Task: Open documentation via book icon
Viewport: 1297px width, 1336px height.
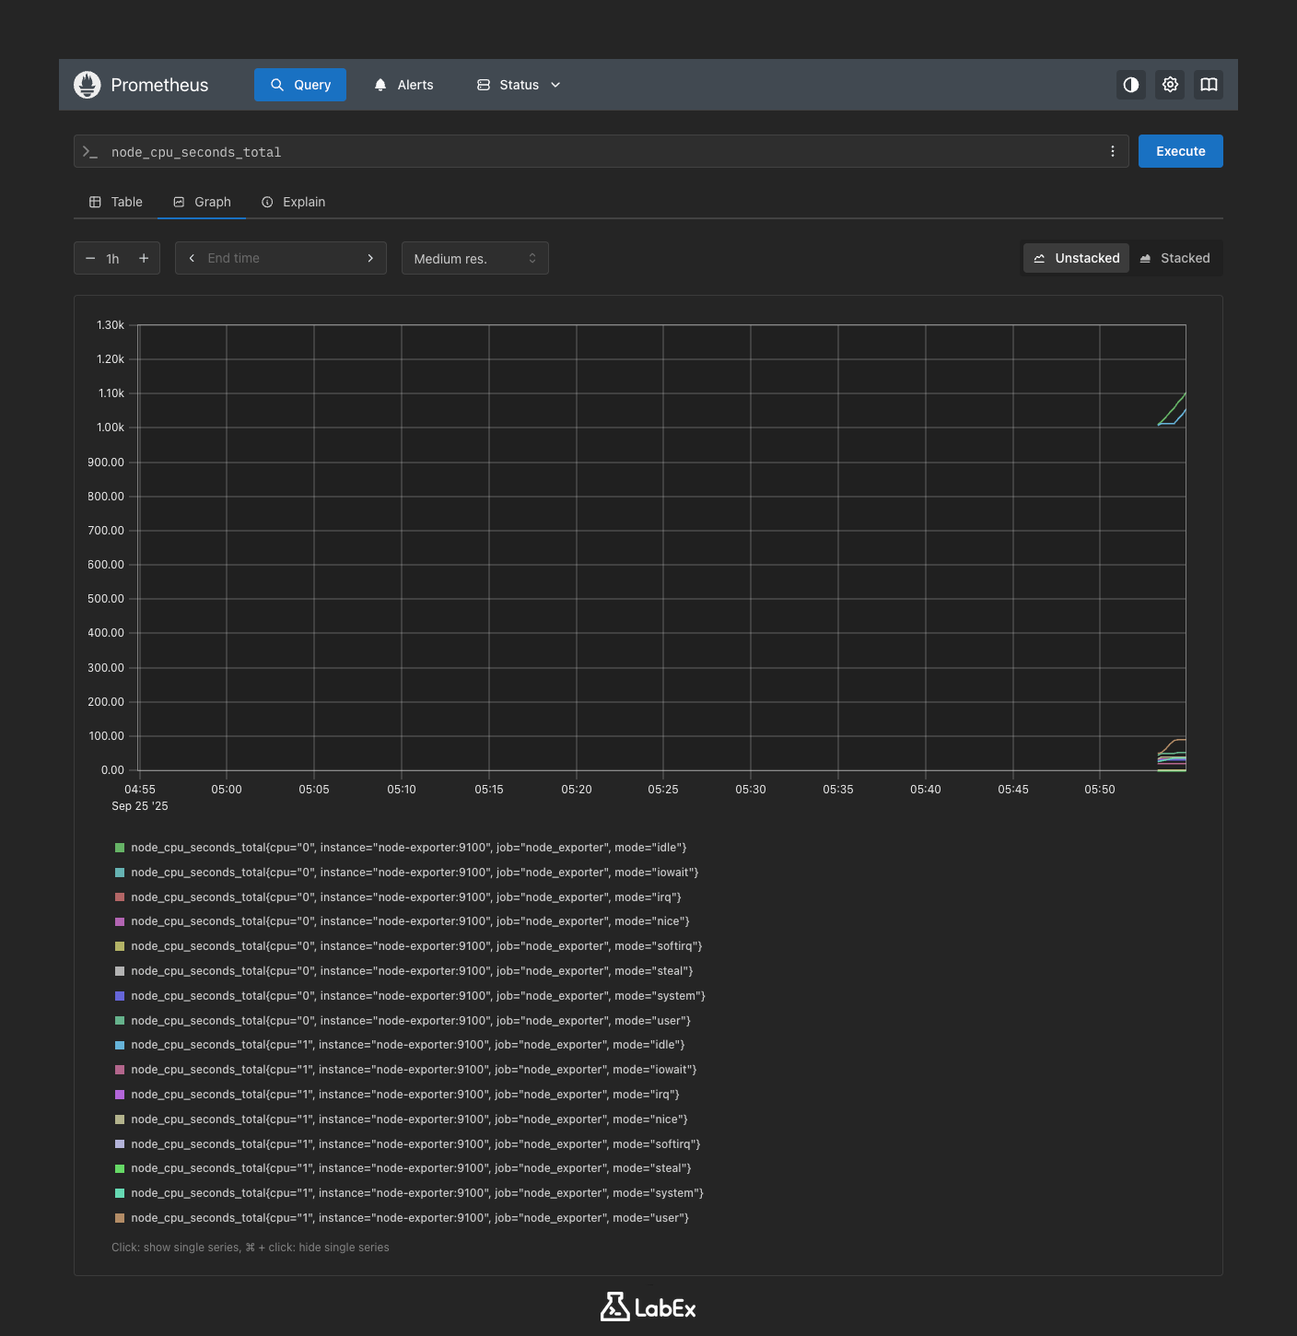Action: point(1208,84)
